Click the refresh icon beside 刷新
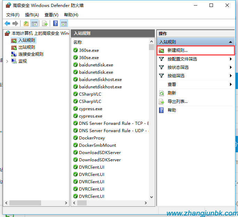 [161, 93]
